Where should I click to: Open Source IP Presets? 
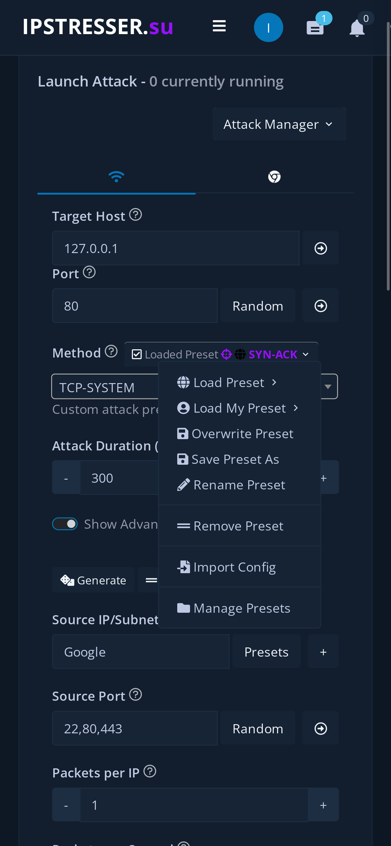pos(266,651)
